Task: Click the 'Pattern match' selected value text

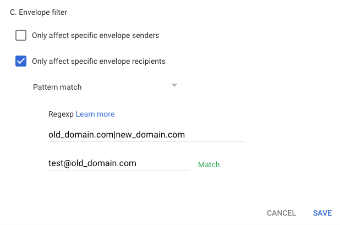Action: pyautogui.click(x=57, y=87)
